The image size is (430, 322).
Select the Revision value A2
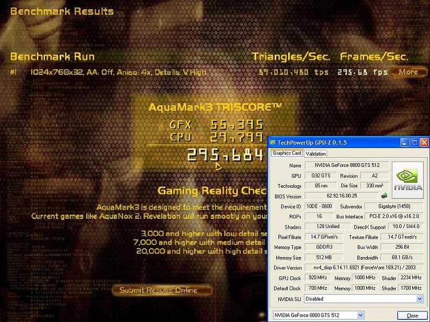coord(375,175)
